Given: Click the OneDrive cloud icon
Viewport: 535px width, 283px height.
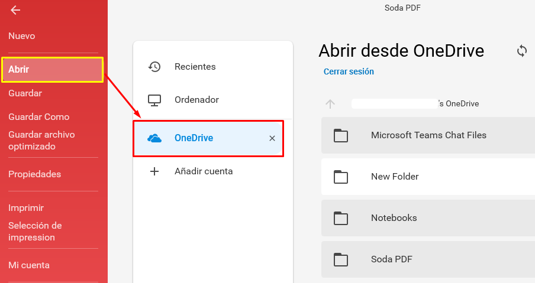Looking at the screenshot, I should pyautogui.click(x=154, y=138).
